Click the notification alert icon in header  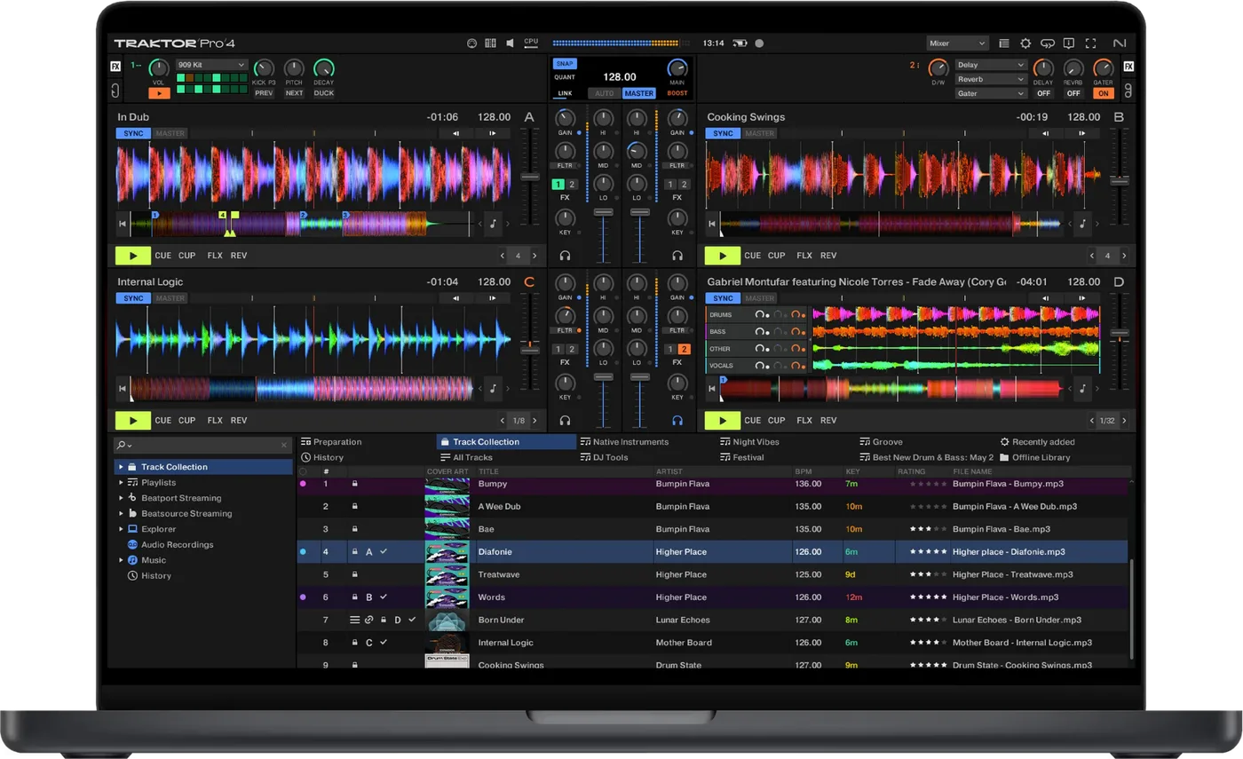(x=1069, y=43)
